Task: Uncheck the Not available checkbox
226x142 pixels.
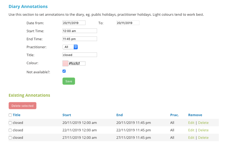Action: (64, 71)
